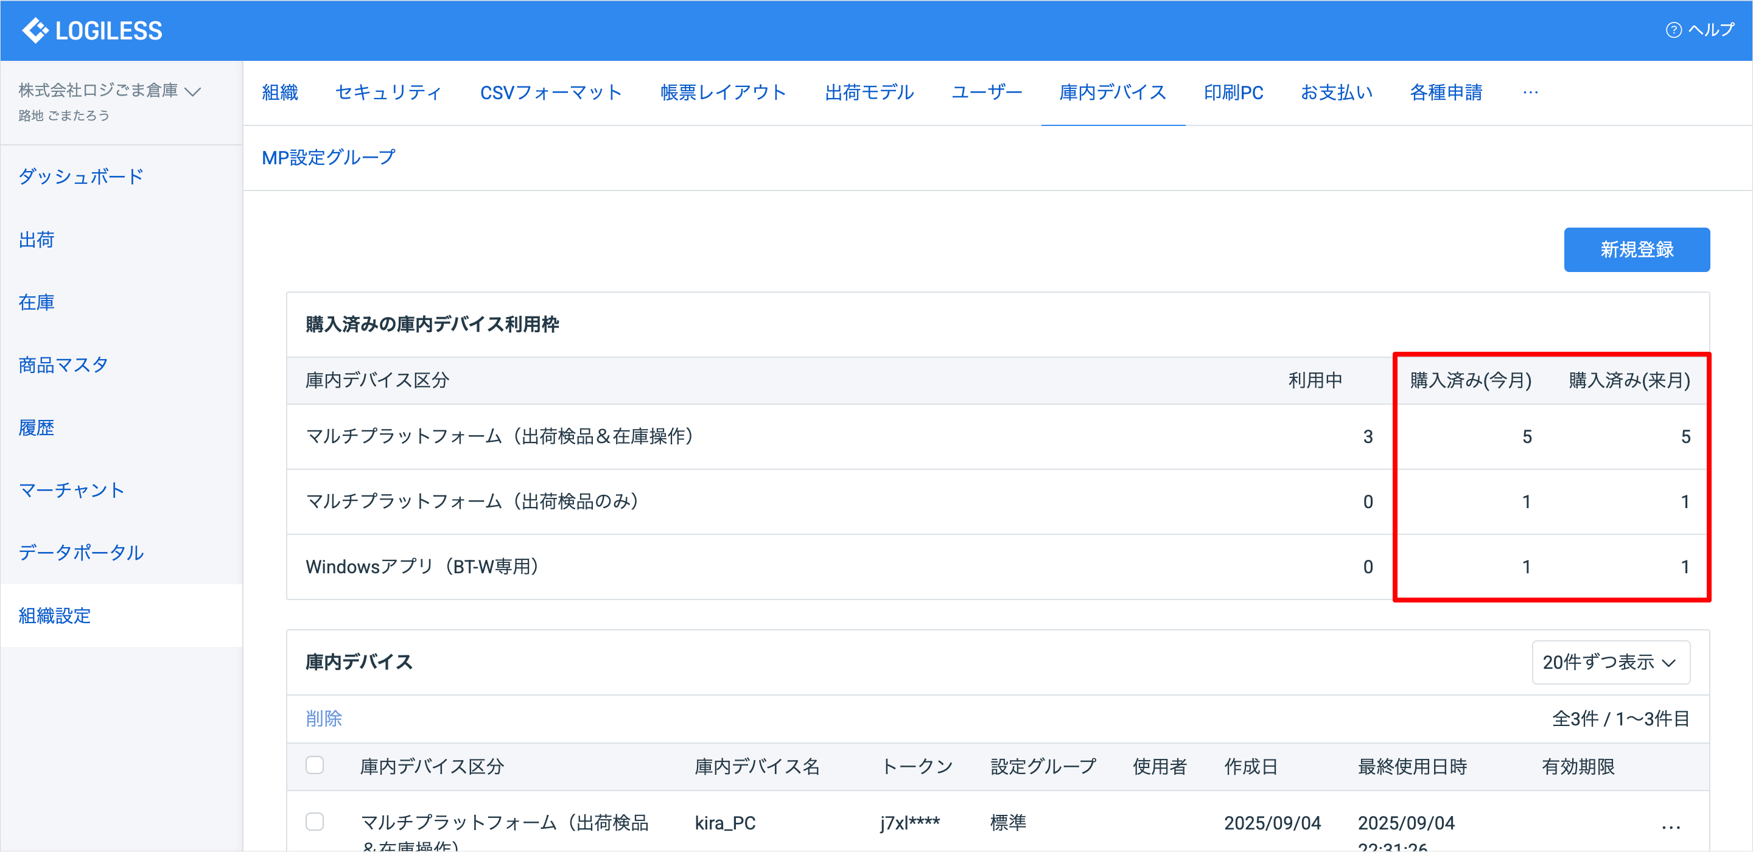Switch to the 印刷PC tab
The image size is (1753, 852).
coord(1233,93)
